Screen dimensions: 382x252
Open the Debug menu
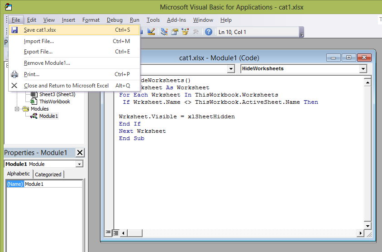115,20
